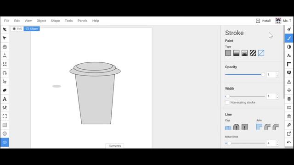Choose miter line join
The width and height of the screenshot is (294, 165).
pyautogui.click(x=259, y=127)
